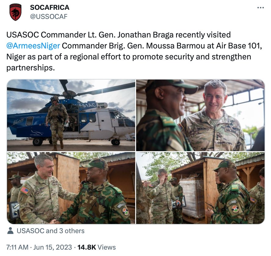This screenshot has height=256, width=271.
Task: Follow the @ArmeesNiger mention link
Action: (33, 46)
